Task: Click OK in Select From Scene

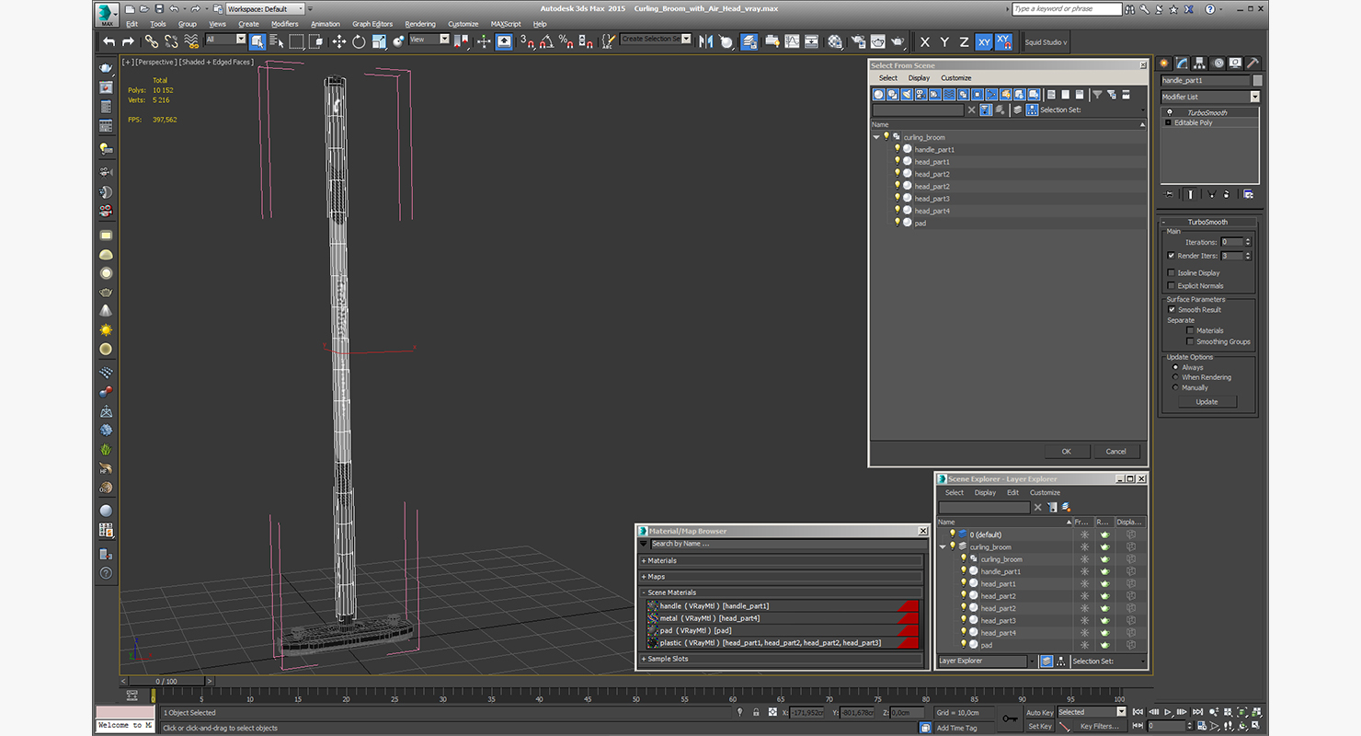Action: point(1066,452)
